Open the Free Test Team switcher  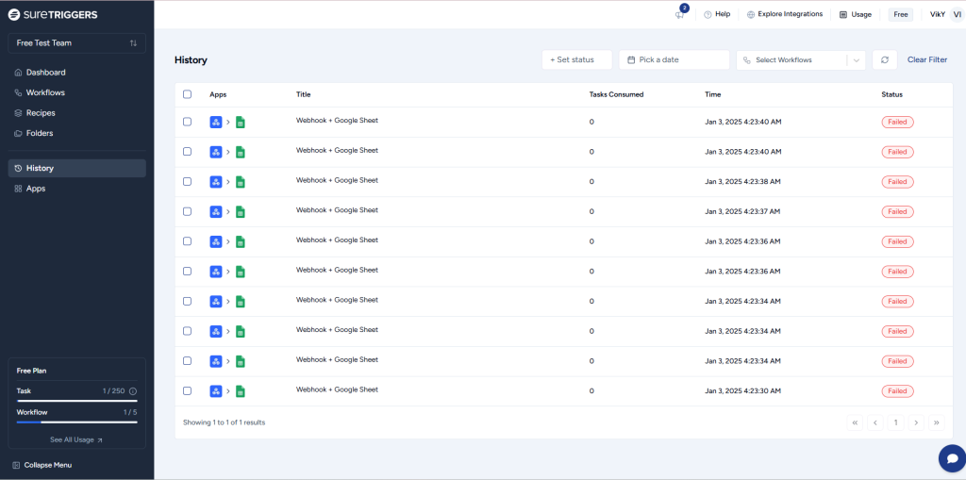pyautogui.click(x=76, y=43)
